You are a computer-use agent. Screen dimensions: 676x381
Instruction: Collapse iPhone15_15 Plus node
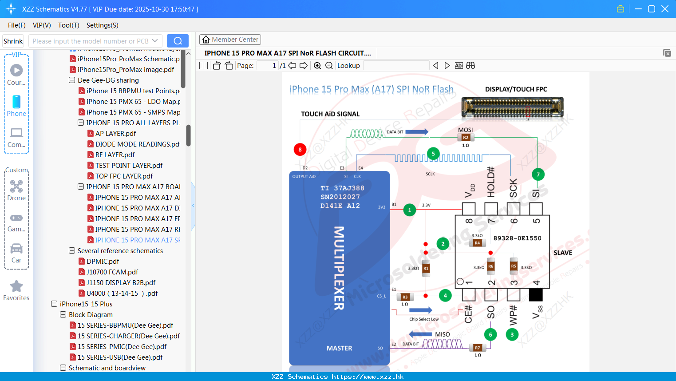tap(54, 304)
